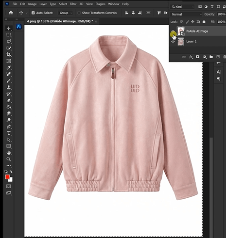Select the Rectangle shape tool
Screen dimensions: 226x238
[x=9, y=146]
